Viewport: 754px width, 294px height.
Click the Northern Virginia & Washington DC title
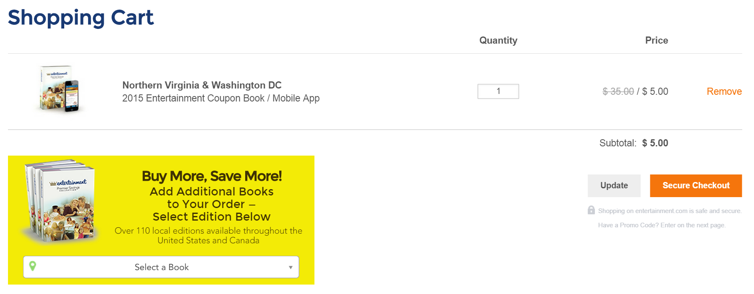tap(202, 85)
